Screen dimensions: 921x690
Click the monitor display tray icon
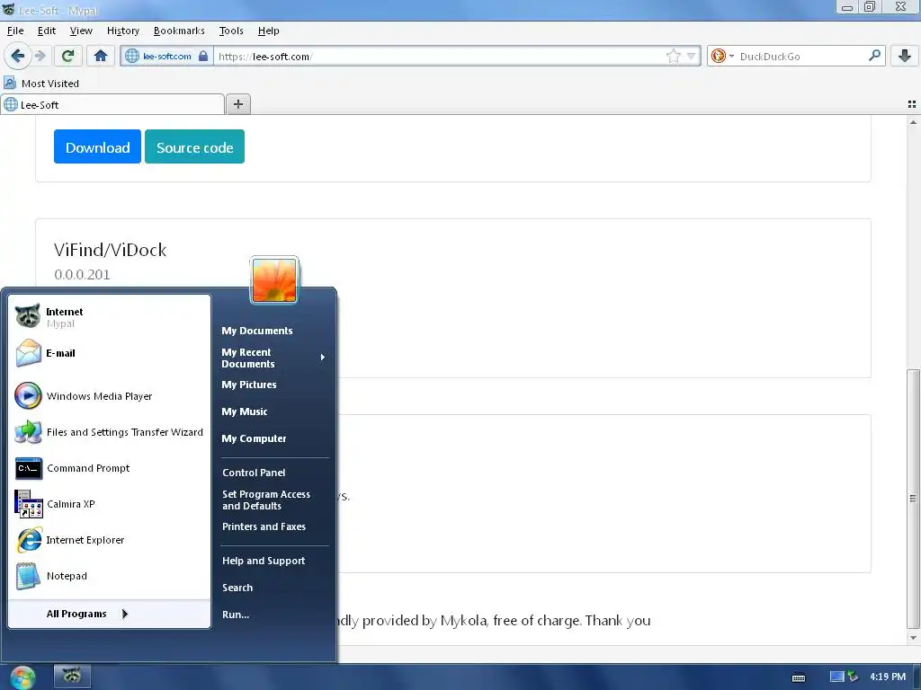pos(837,677)
